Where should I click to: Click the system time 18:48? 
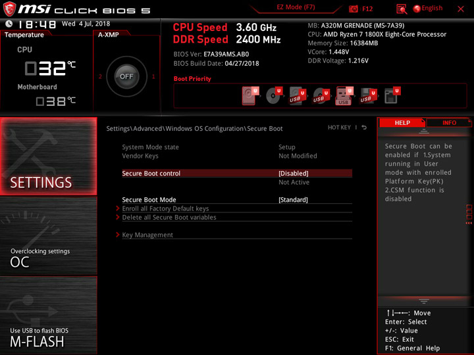pyautogui.click(x=37, y=24)
